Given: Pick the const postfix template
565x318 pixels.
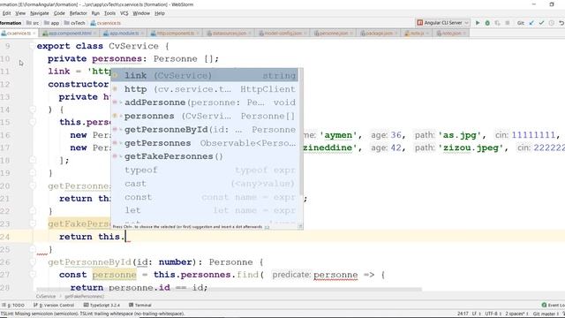Looking at the screenshot, I should tap(205, 197).
